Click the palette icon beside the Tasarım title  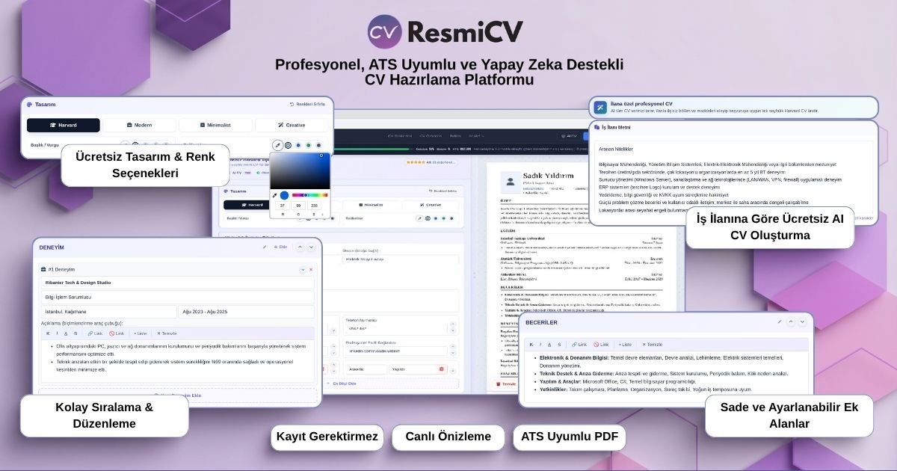pos(29,104)
